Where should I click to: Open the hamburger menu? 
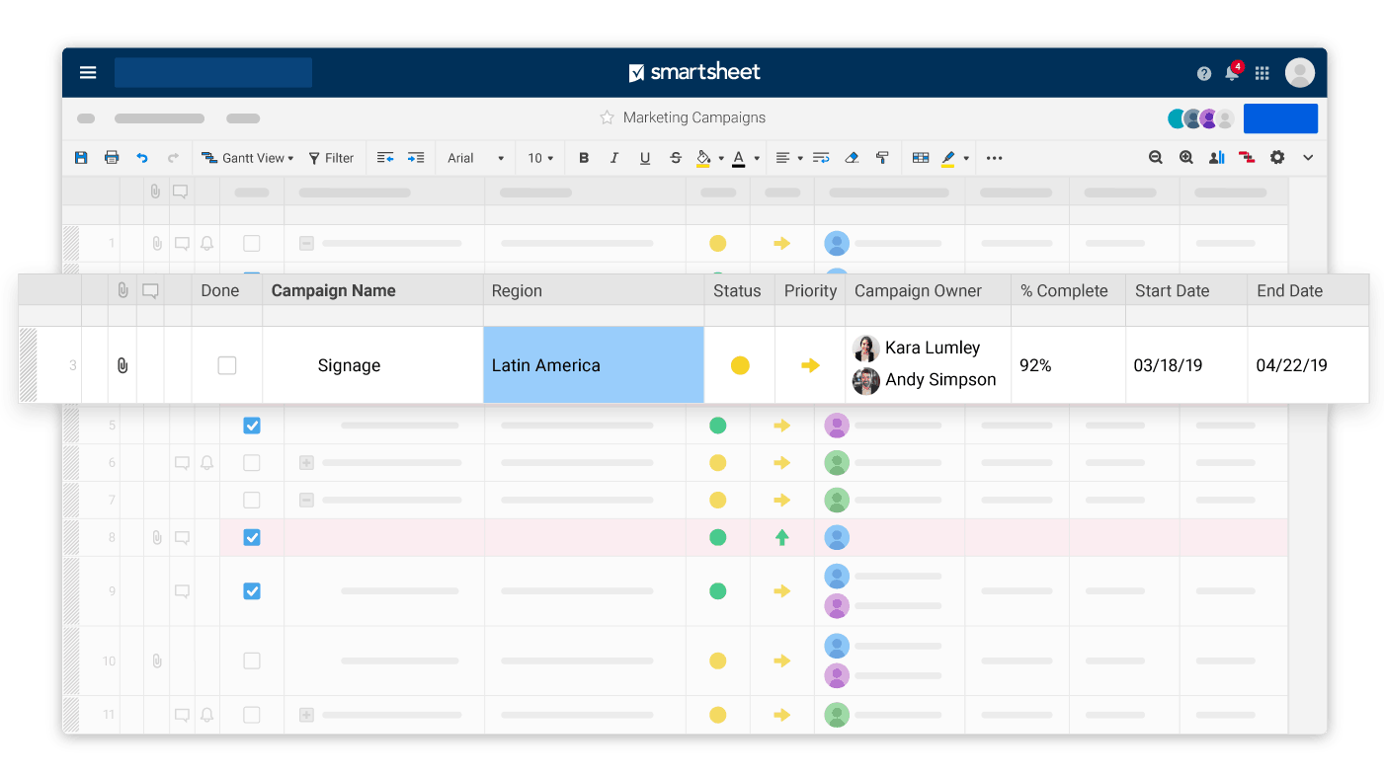(88, 72)
